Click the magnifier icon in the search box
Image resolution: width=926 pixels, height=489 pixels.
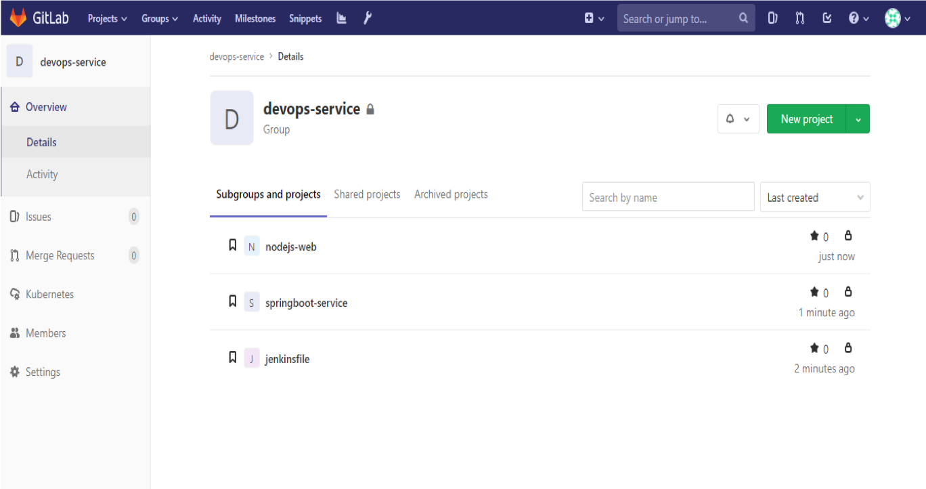[743, 18]
